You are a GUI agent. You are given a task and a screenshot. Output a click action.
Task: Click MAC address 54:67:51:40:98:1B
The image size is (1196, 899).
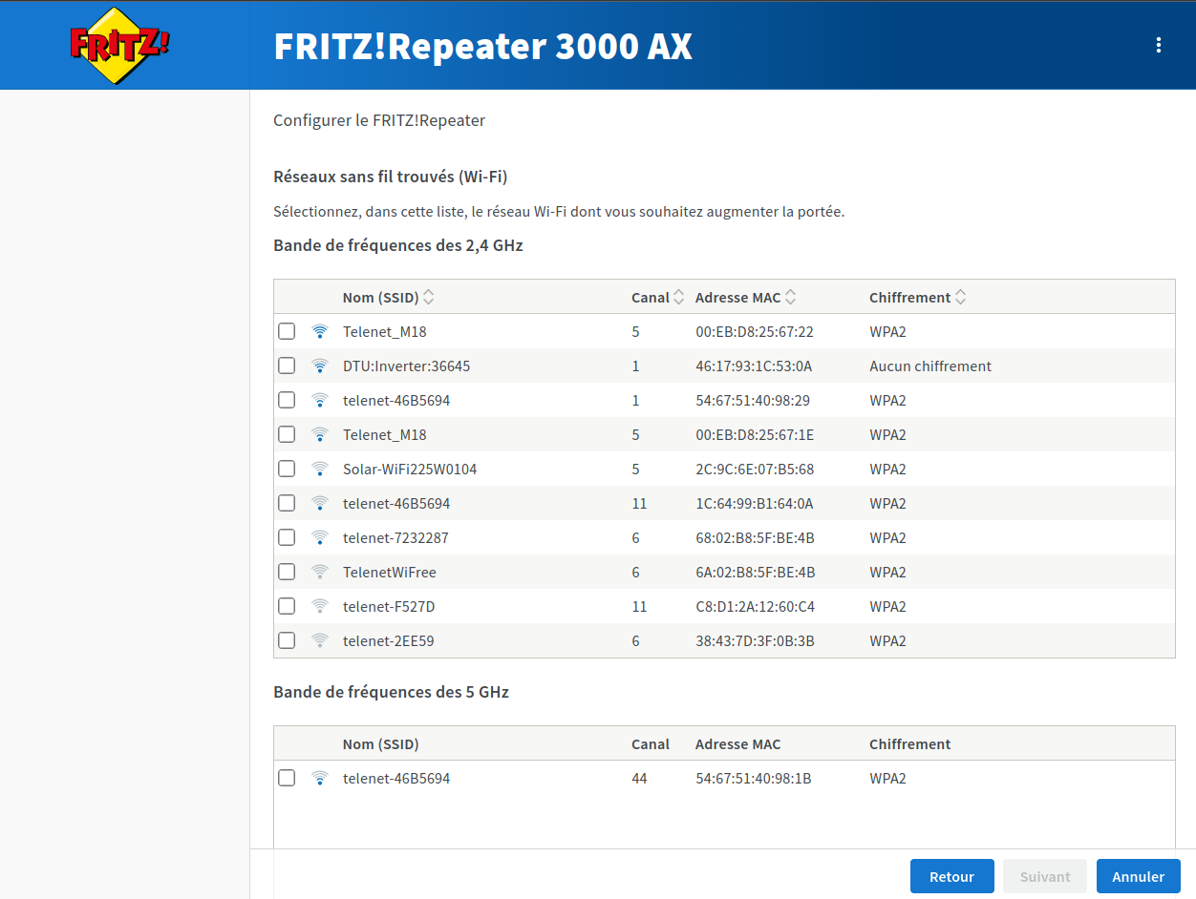tap(754, 779)
